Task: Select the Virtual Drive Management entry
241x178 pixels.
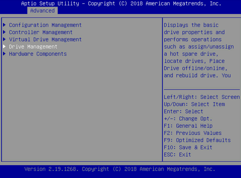Action: (x=45, y=40)
